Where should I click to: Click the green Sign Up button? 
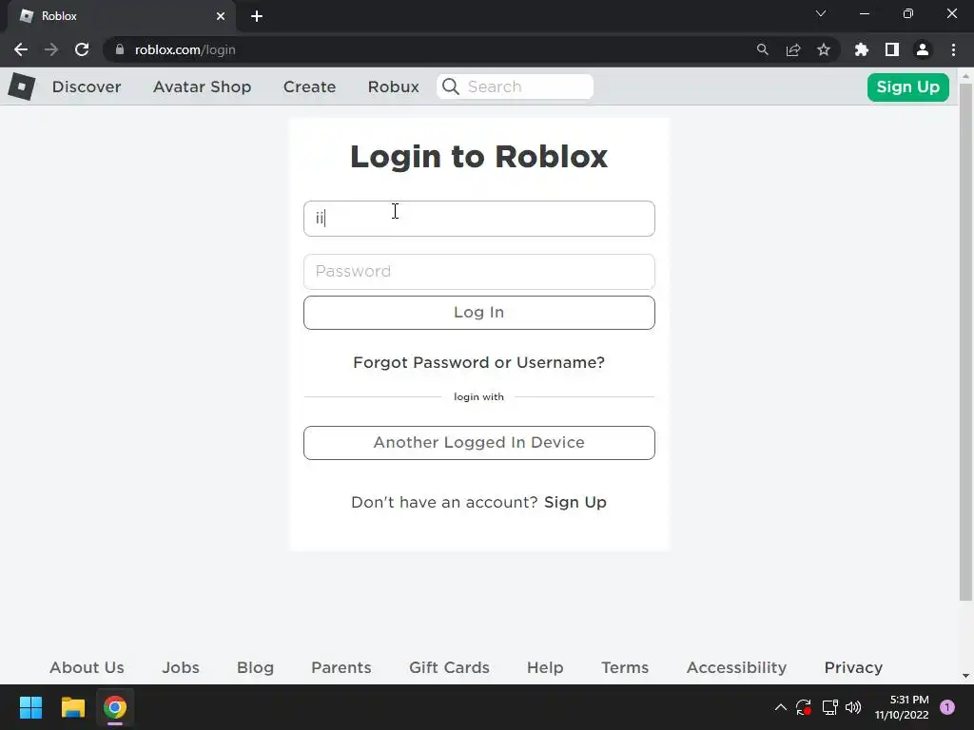(x=907, y=86)
